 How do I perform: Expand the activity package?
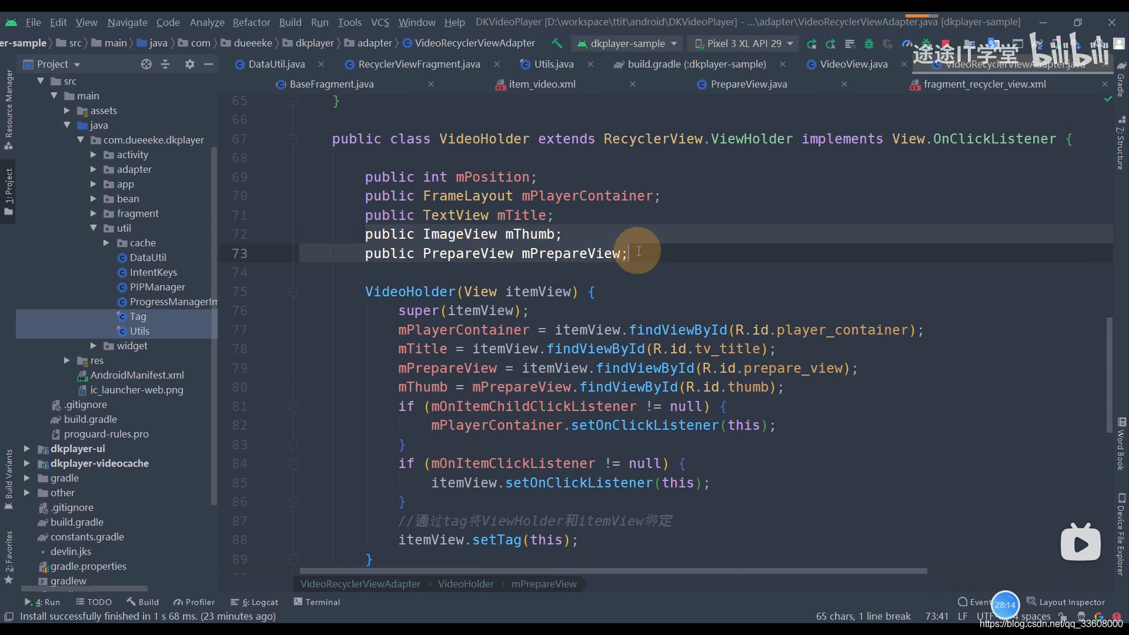tap(93, 155)
